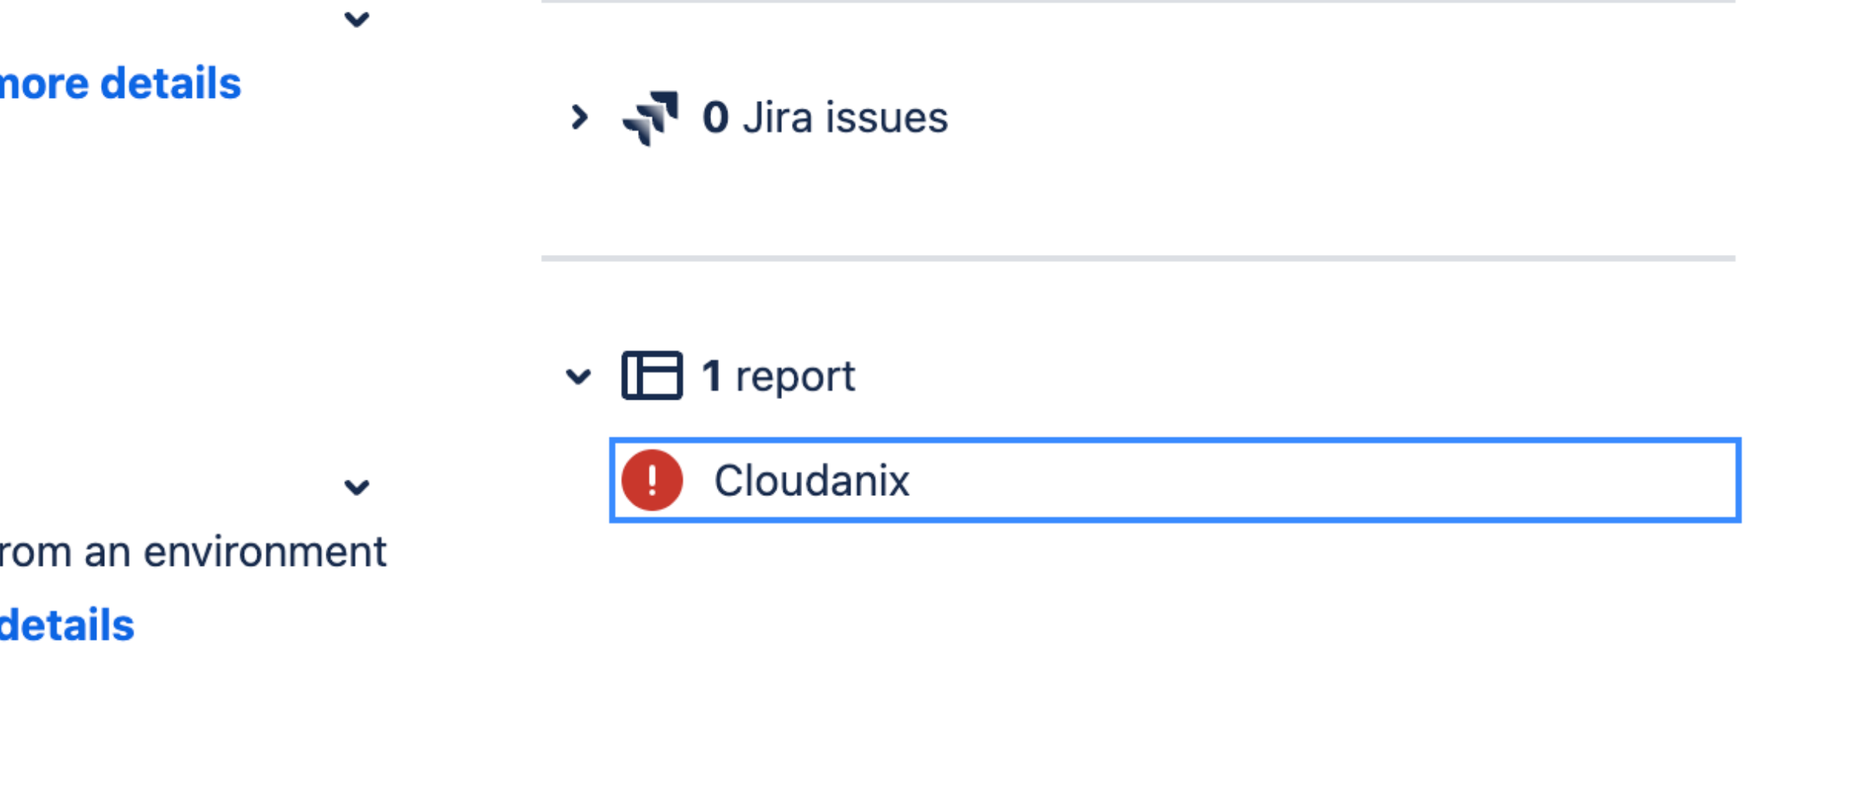
Task: Click the Cloudanix report name text
Action: tap(813, 480)
